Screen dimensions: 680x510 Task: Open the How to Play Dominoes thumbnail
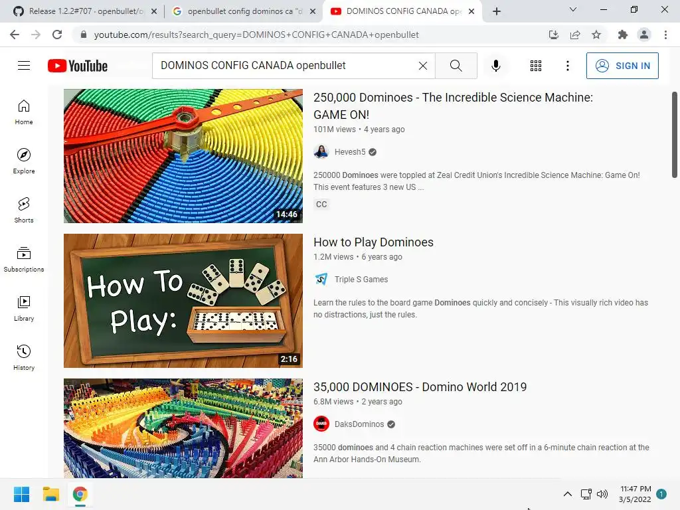pyautogui.click(x=183, y=301)
